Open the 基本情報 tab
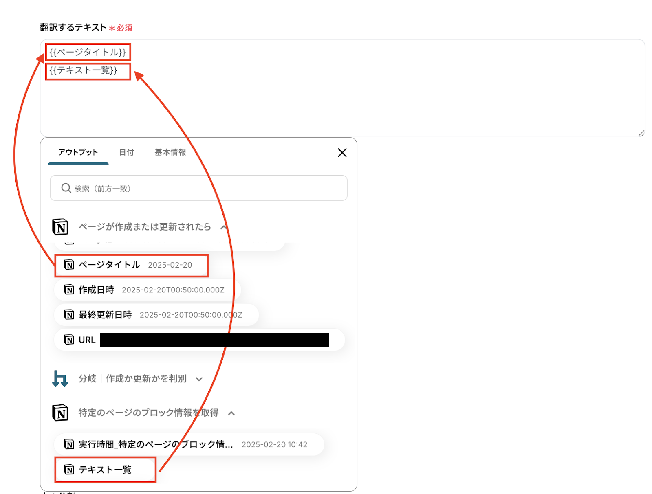This screenshot has height=494, width=652. 170,152
